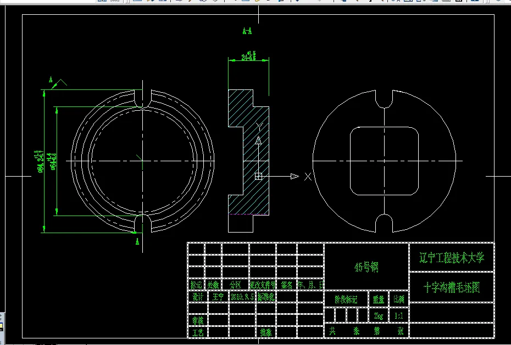
Task: Select the A-A section view label
Action: coord(247,31)
